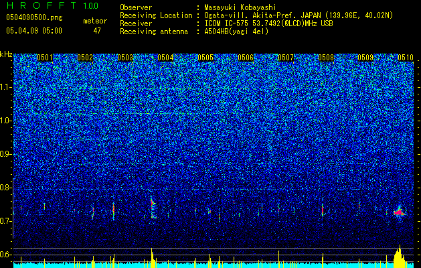Click the 0509 time marker

point(365,58)
